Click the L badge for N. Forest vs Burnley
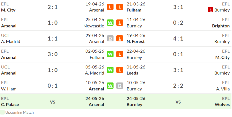The image size is (232, 117). tap(120, 38)
